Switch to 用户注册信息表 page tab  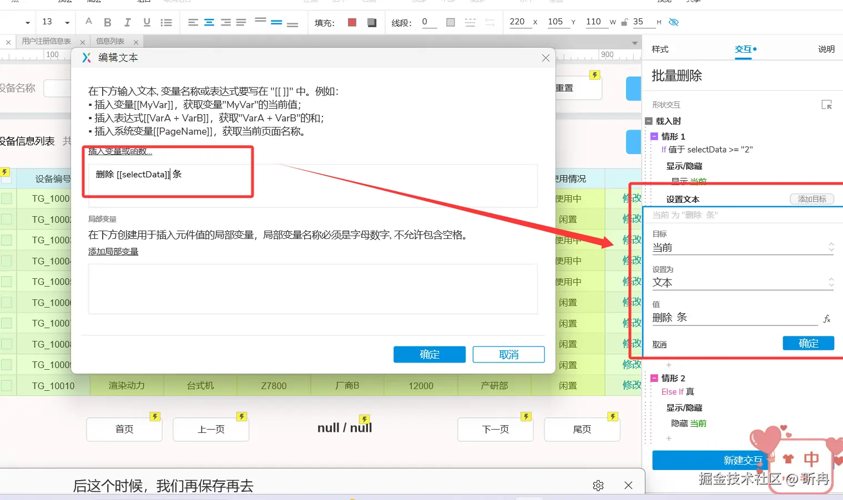47,42
